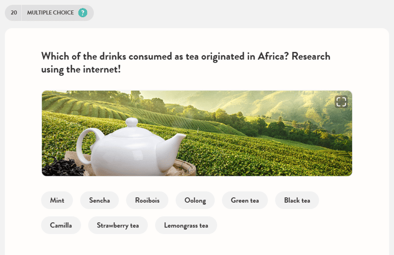Select the Rooibos answer option
This screenshot has height=255, width=394.
tap(147, 201)
